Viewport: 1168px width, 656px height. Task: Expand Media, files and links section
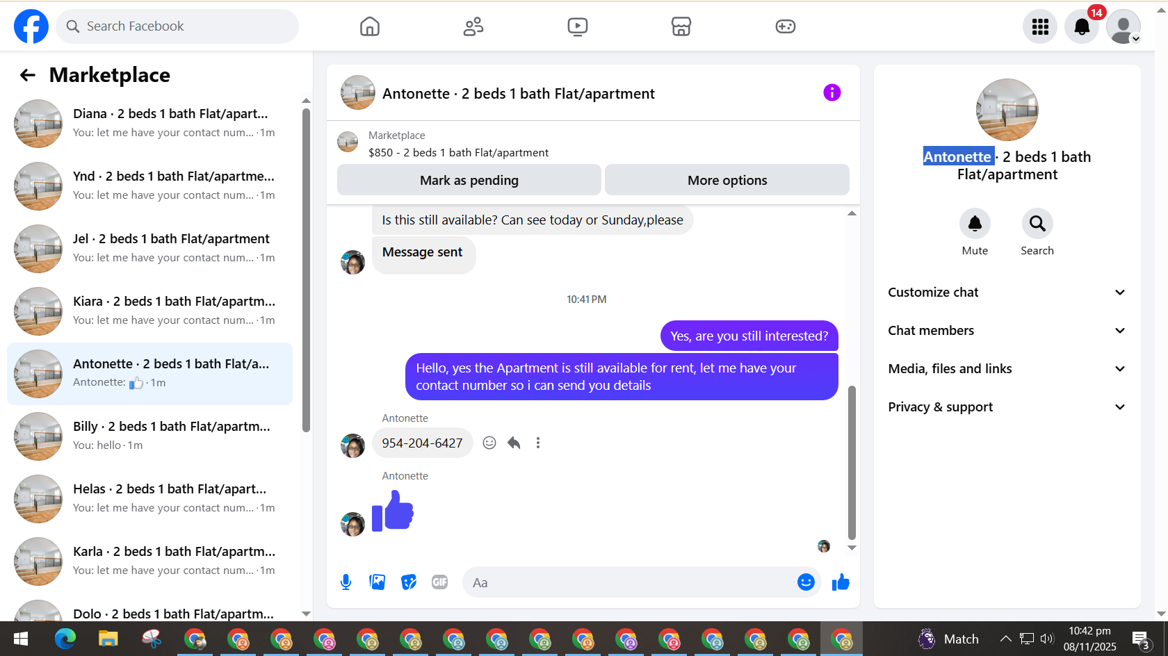pyautogui.click(x=1007, y=369)
